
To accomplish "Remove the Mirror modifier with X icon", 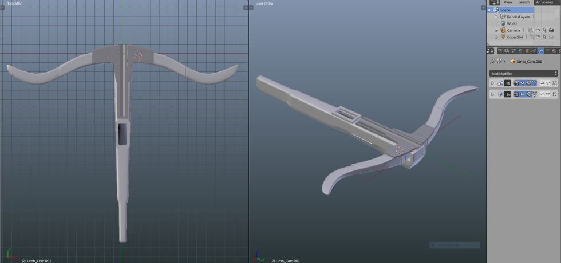I will (x=554, y=83).
